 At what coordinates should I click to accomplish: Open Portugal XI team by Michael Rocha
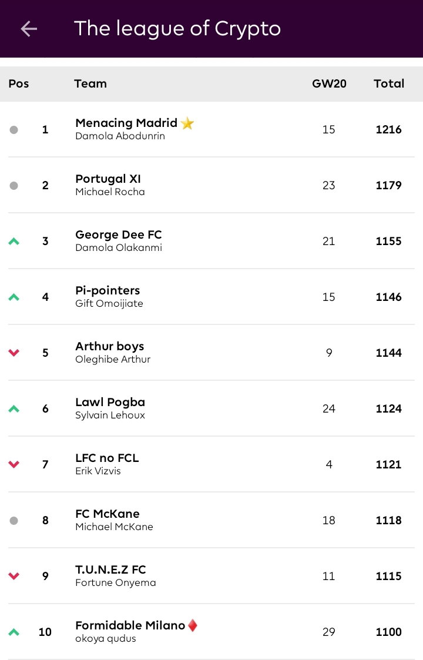(211, 185)
